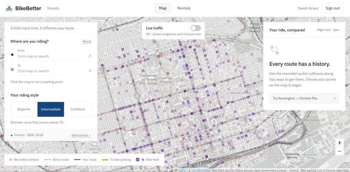Open the OpenStreetMap attribution link

click(x=201, y=170)
